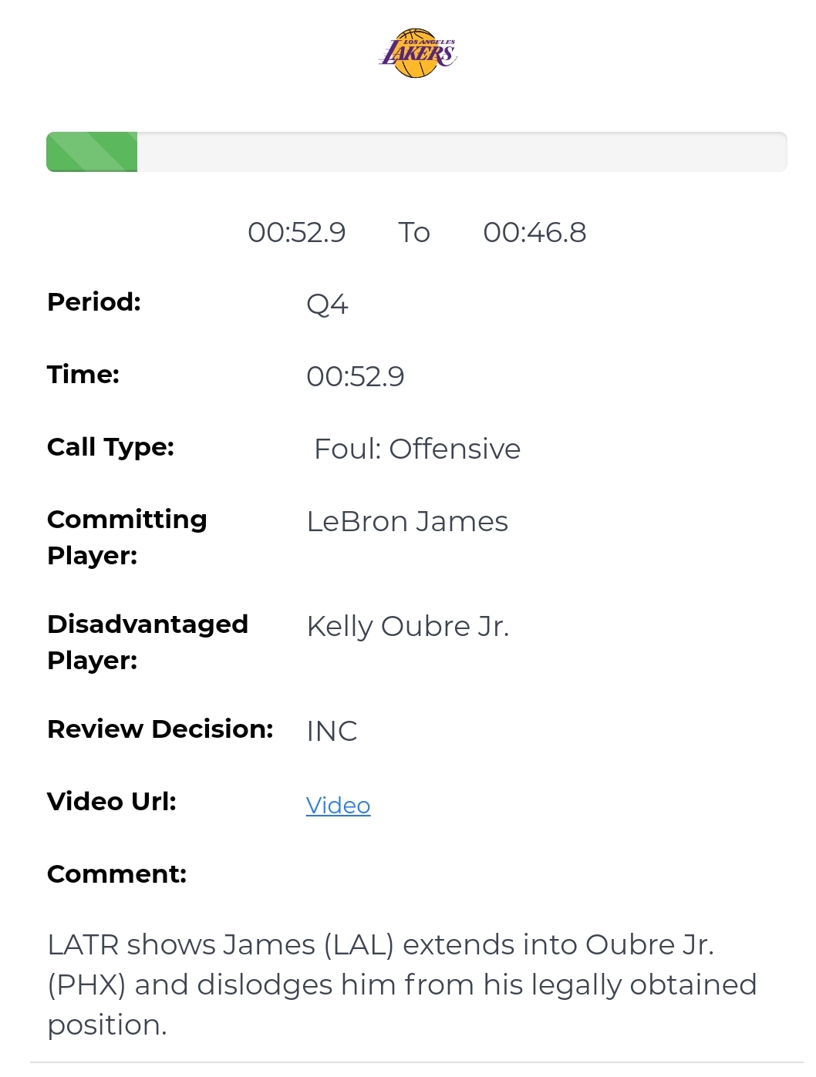This screenshot has width=816, height=1077.
Task: Click the LATR comment paragraph text
Action: pyautogui.click(x=401, y=984)
